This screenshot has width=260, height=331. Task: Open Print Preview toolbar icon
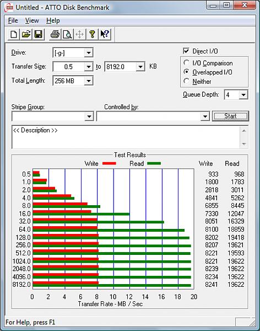coord(67,34)
